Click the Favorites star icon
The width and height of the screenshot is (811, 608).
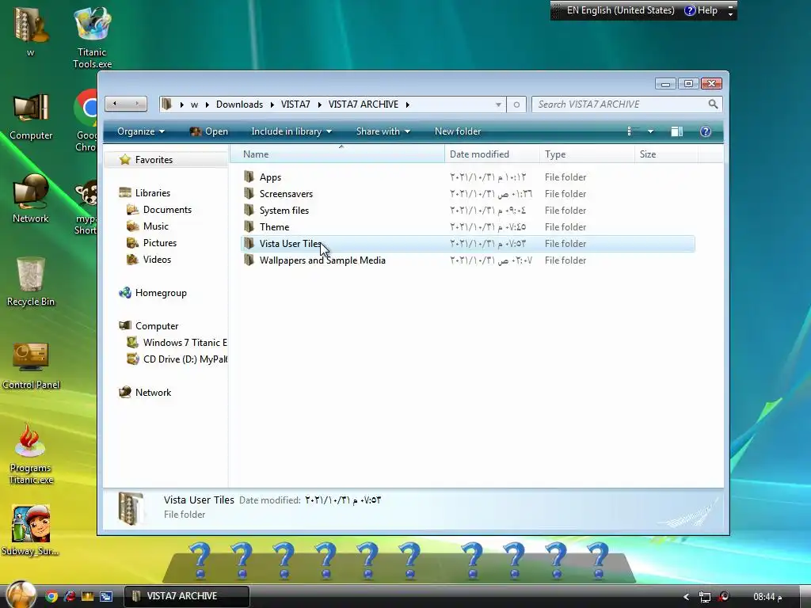pos(124,159)
